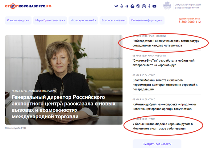216x148 pixels.
Task: Open the 'Система-БиоТех' express-test news headline
Action: (164, 63)
